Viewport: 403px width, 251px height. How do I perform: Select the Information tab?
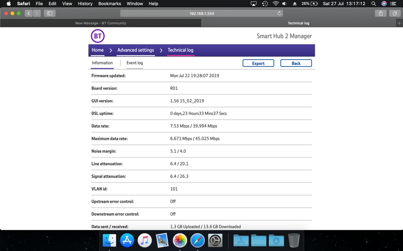click(x=102, y=63)
